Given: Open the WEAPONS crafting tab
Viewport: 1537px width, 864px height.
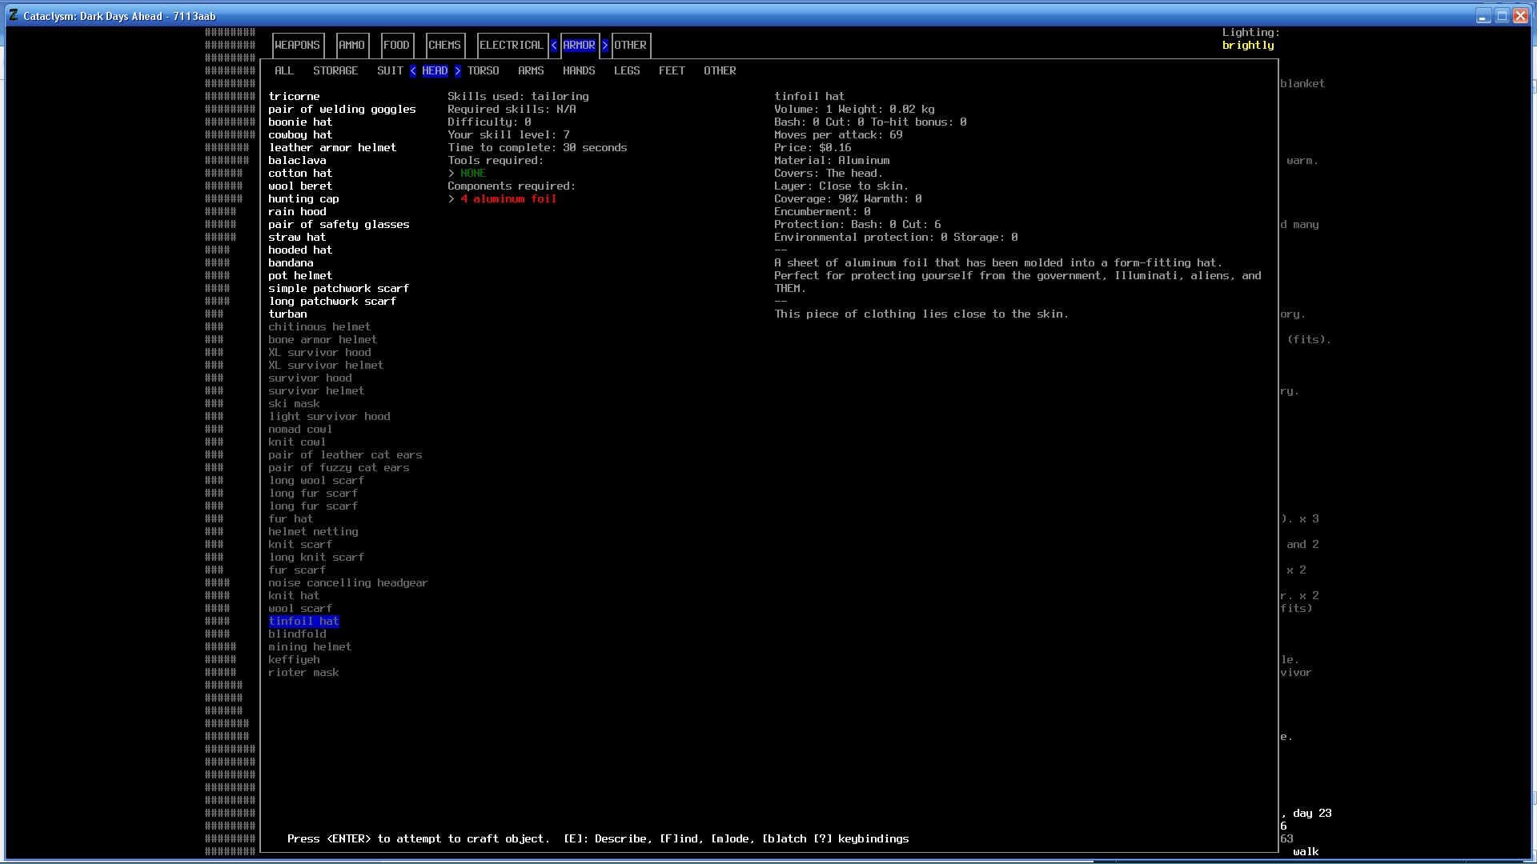Looking at the screenshot, I should click(297, 46).
